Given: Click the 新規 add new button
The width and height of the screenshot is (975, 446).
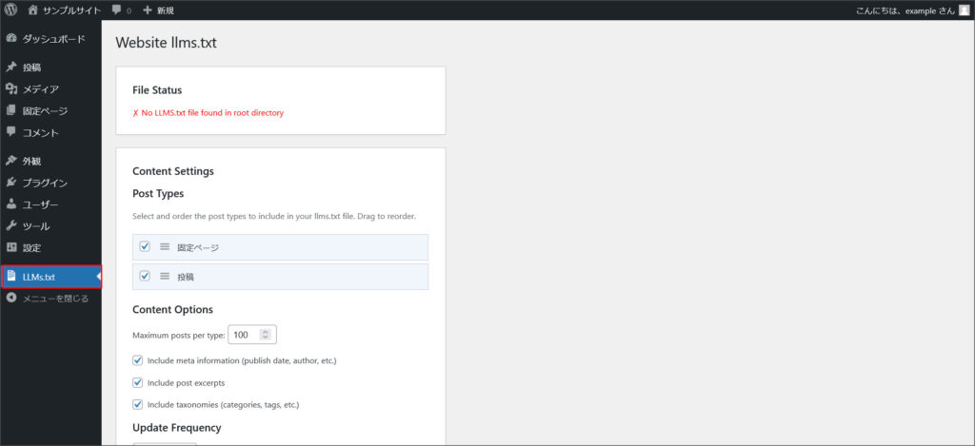Looking at the screenshot, I should 158,10.
